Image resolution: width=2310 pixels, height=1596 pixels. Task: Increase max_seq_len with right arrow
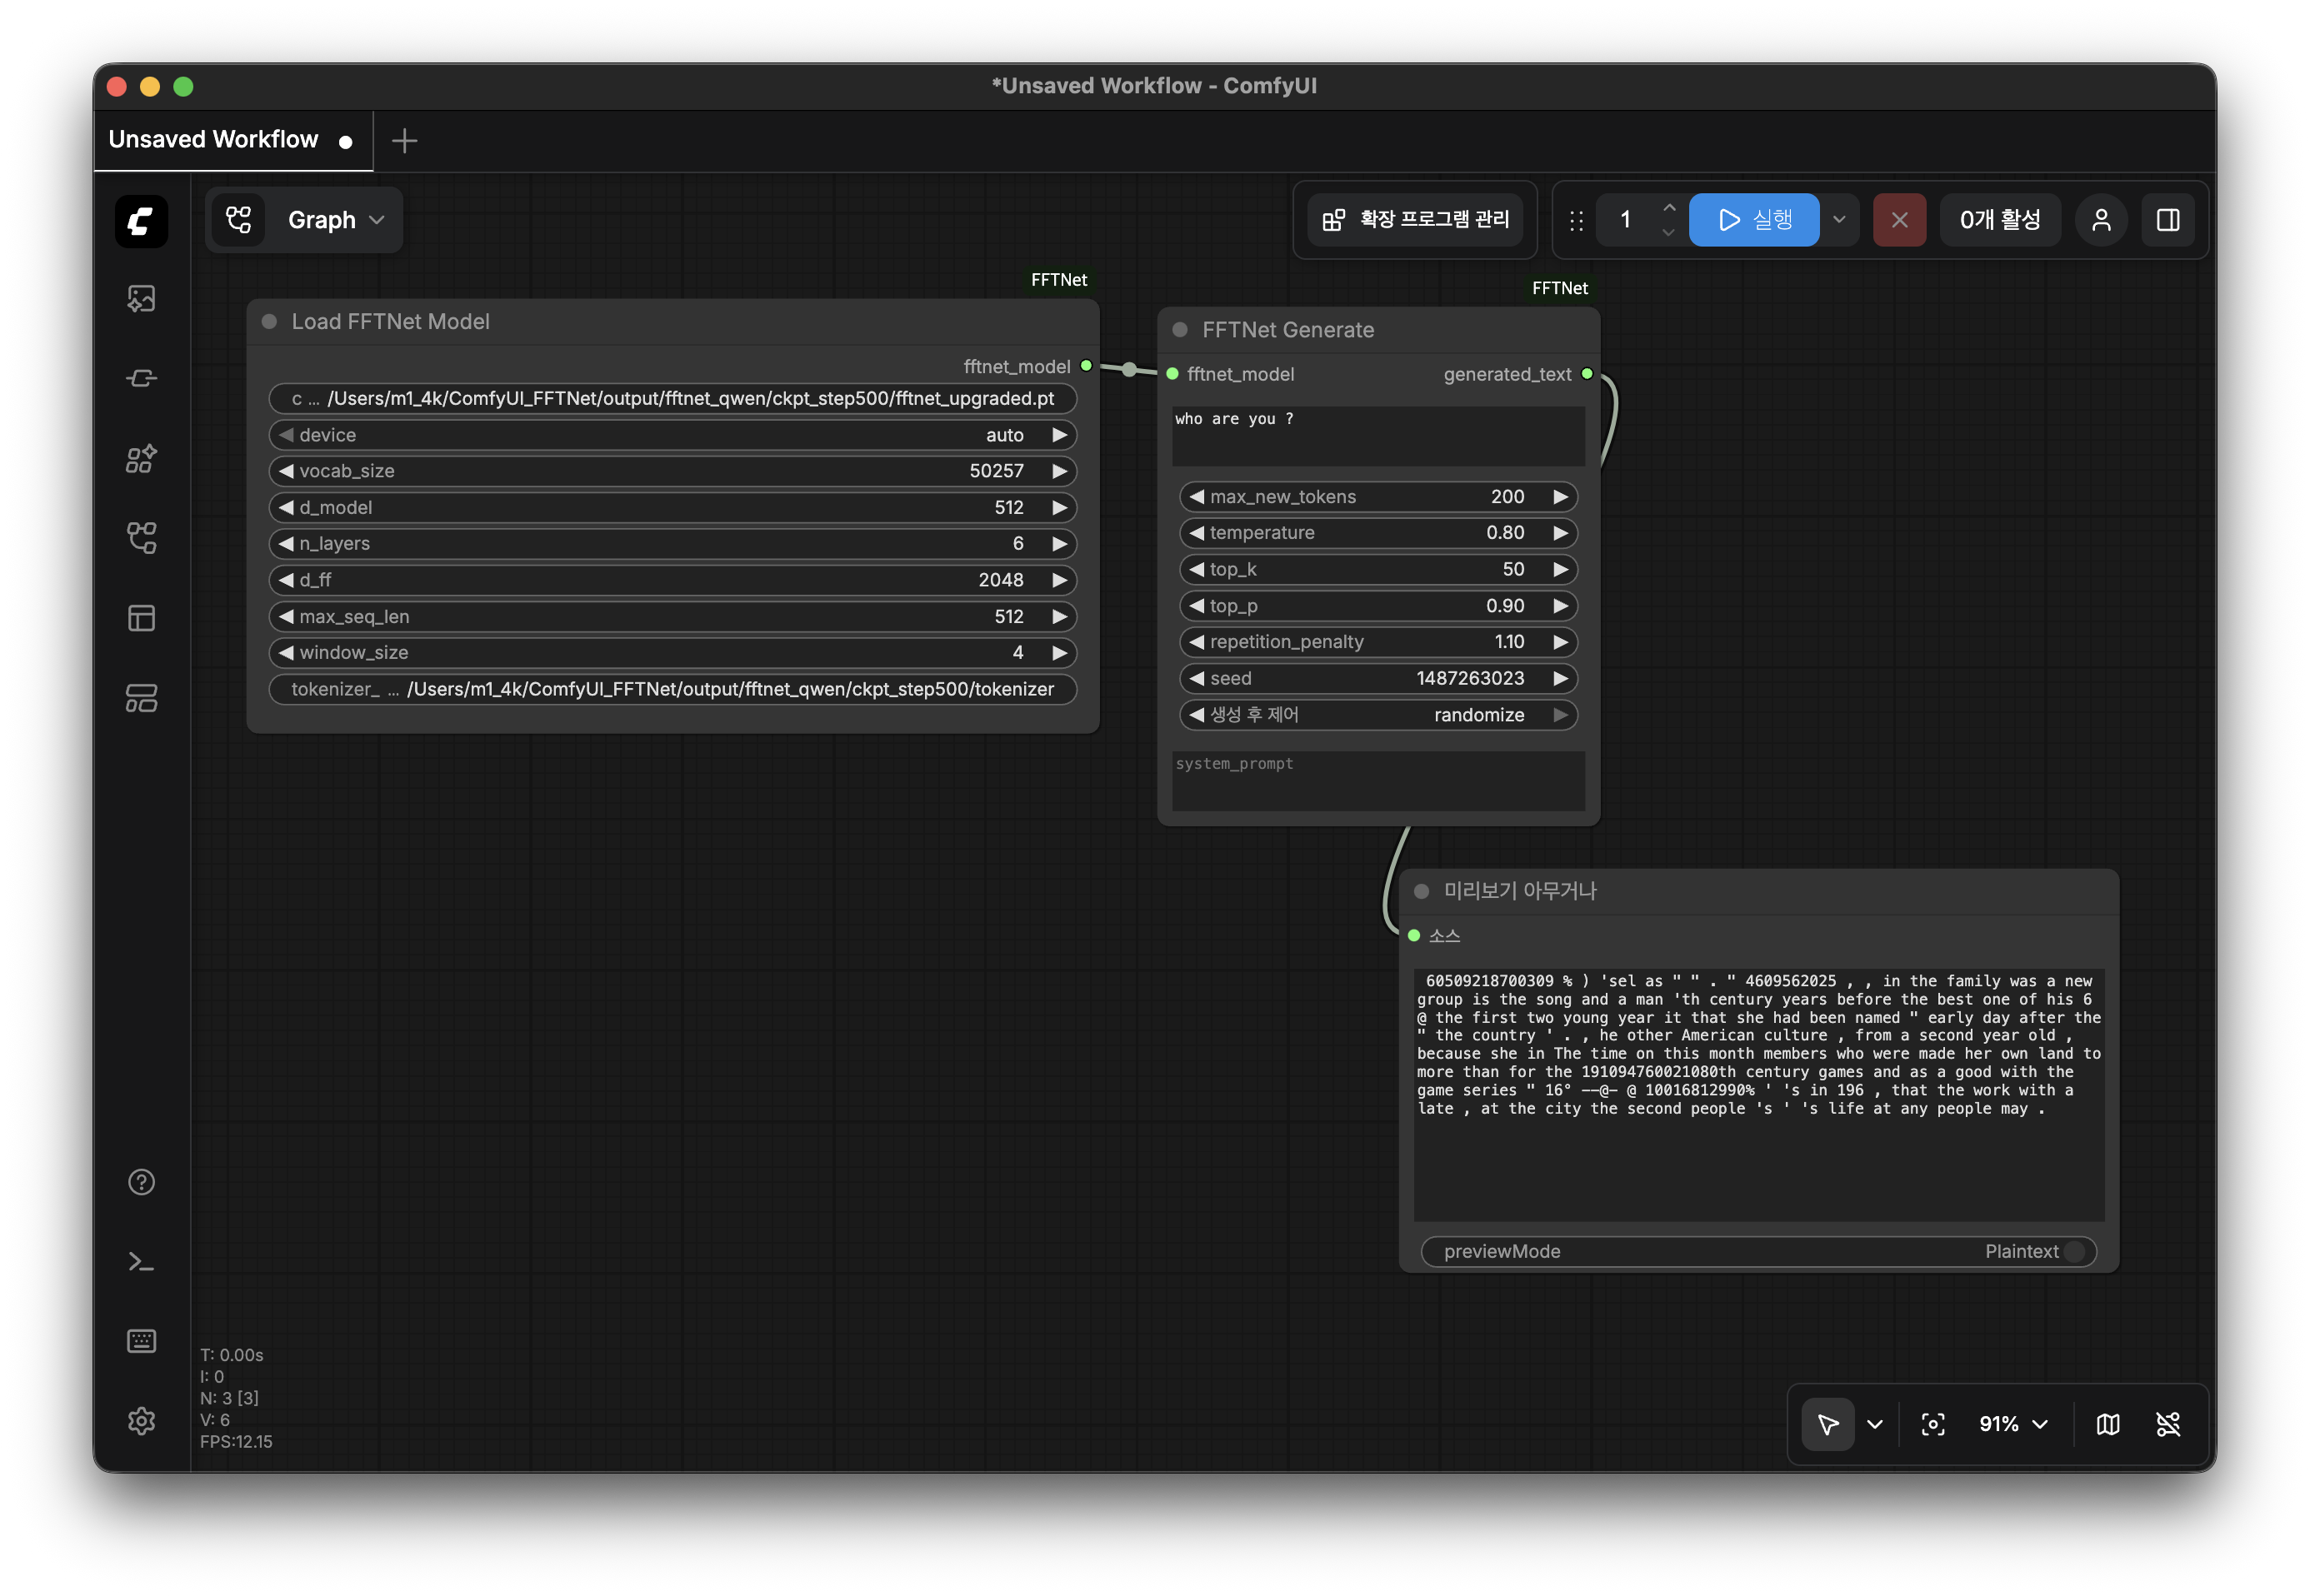(x=1058, y=616)
